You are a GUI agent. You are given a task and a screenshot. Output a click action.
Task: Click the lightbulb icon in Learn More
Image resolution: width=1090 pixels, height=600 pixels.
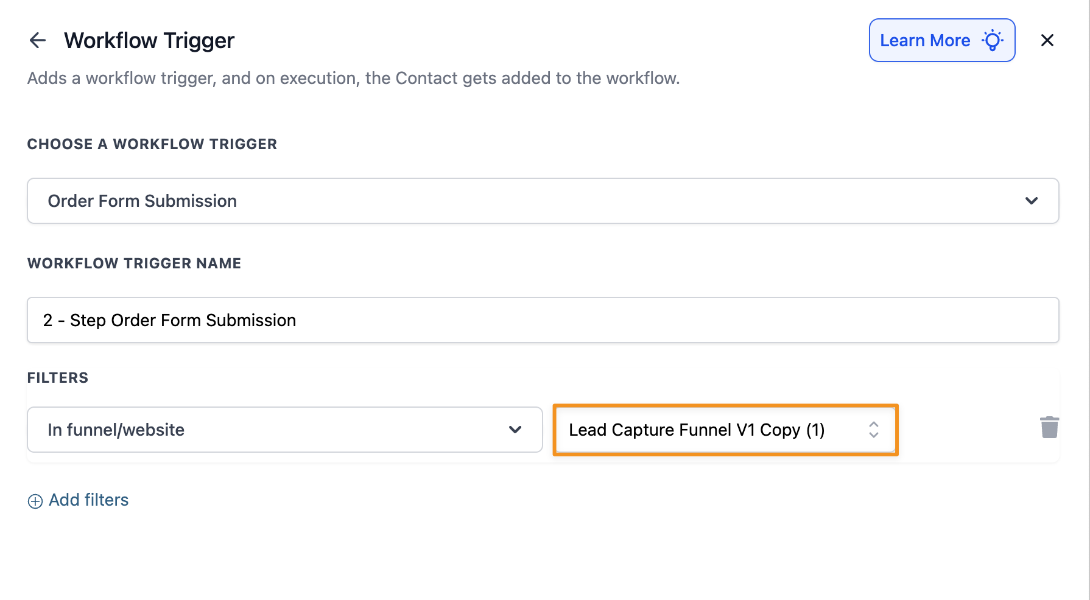[x=993, y=40]
